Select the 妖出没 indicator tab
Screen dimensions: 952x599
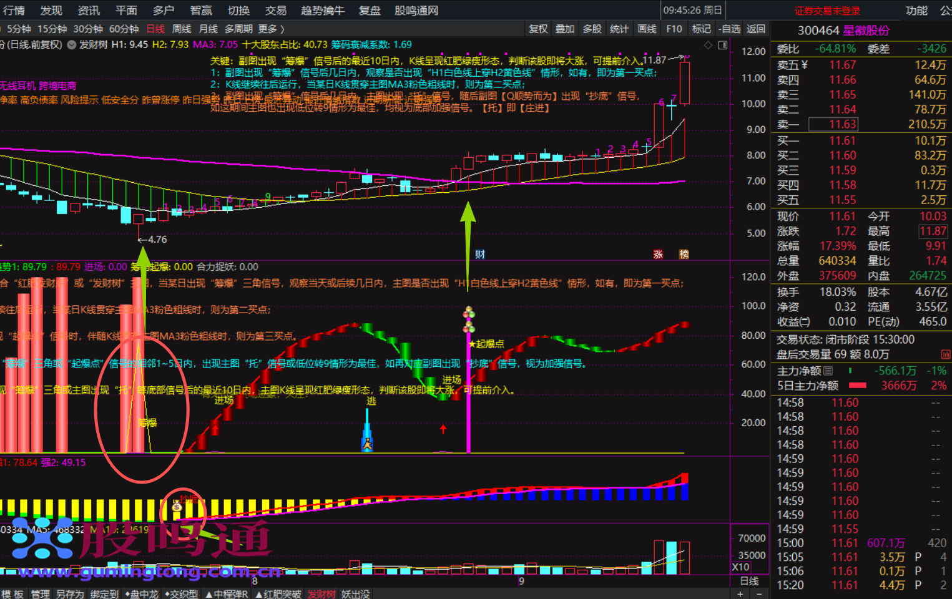tap(356, 594)
